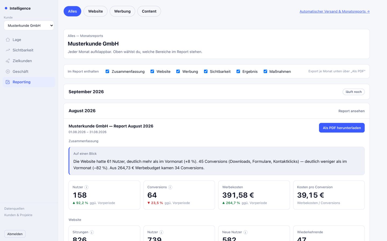
Task: Uncheck the Werbung report checkbox
Action: pos(178,71)
